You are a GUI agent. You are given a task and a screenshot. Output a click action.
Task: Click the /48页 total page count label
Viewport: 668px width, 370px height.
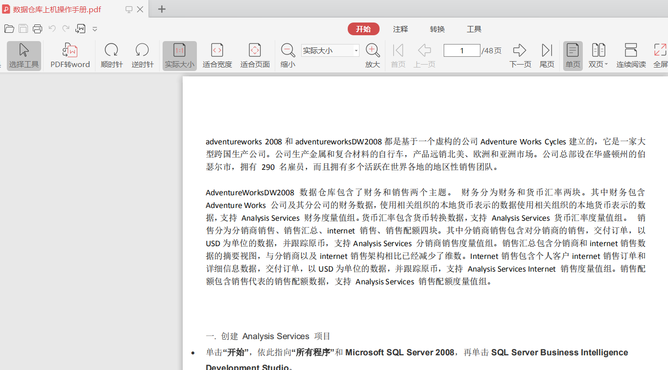point(492,50)
